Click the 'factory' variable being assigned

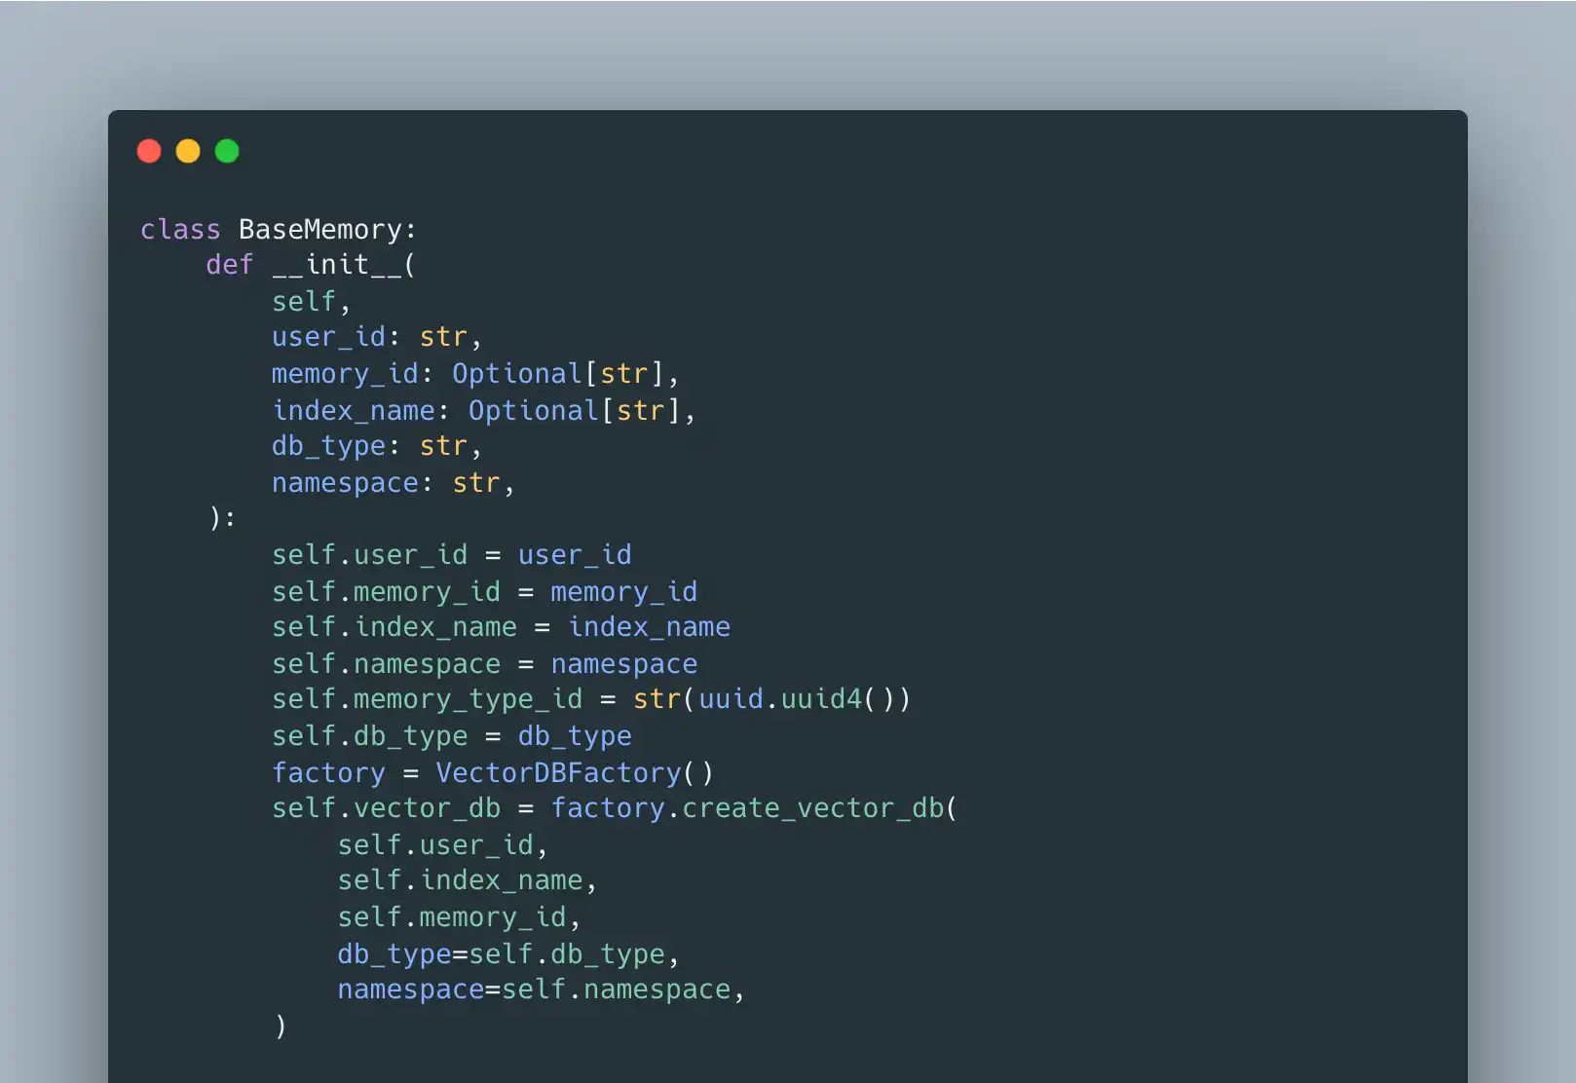329,773
